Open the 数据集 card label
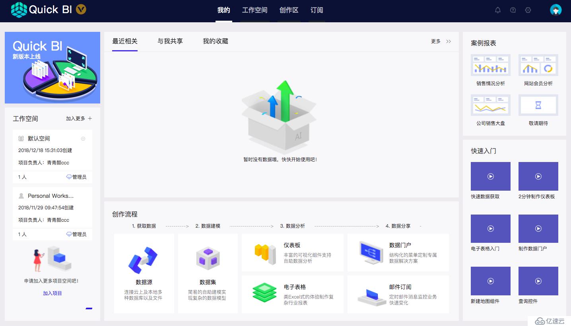The width and height of the screenshot is (571, 326). point(208,282)
